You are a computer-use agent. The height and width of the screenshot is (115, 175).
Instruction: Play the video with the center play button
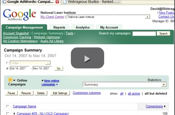(x=87, y=58)
